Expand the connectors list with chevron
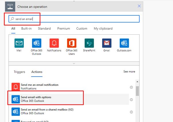 point(74,63)
